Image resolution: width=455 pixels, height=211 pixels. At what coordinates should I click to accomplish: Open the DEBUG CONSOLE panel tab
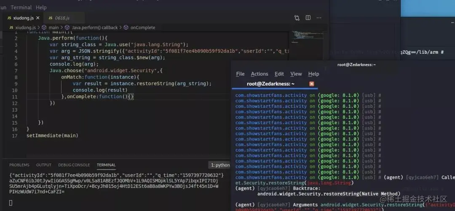pos(74,165)
